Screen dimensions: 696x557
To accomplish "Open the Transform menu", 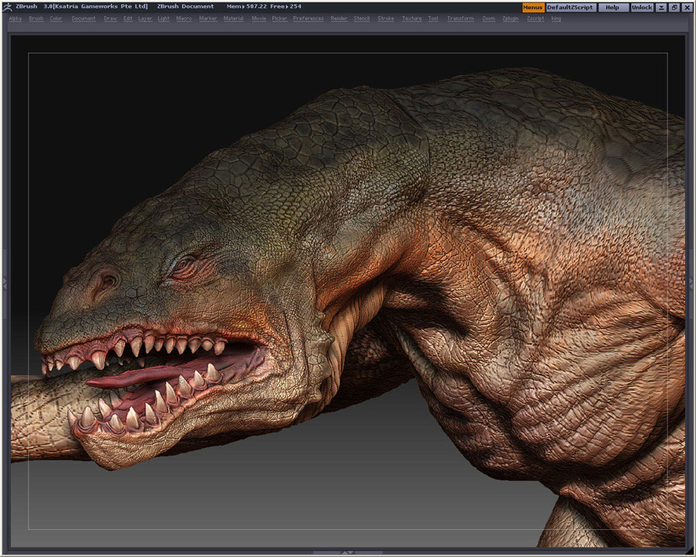I will coord(461,19).
